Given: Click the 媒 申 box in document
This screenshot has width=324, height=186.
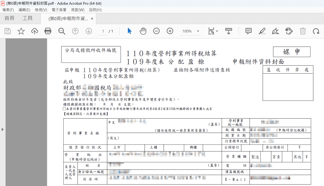Looking at the screenshot, I should (292, 52).
